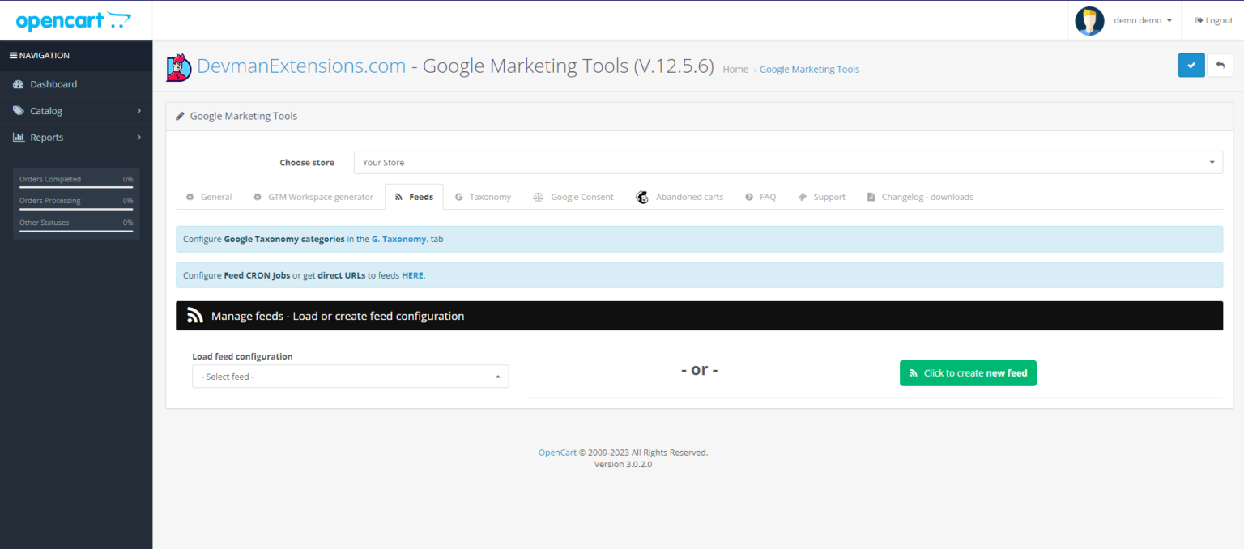Click the NAVIGATION hamburger menu icon

(x=13, y=55)
